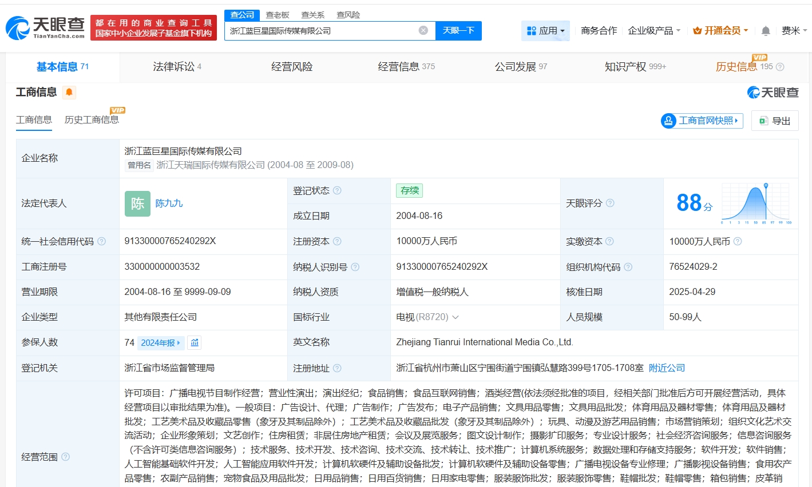Open legal representative 陈九九 profile

169,203
